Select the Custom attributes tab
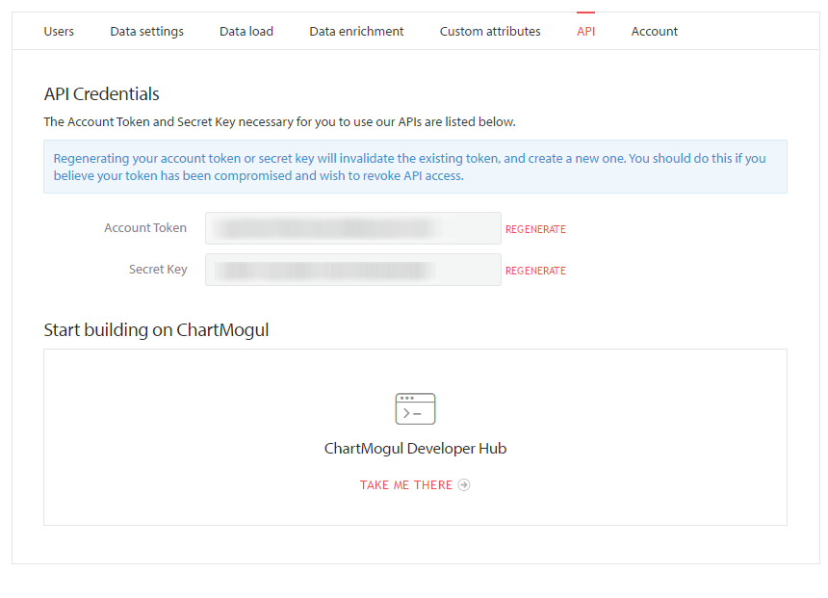Image resolution: width=828 pixels, height=598 pixels. (490, 31)
